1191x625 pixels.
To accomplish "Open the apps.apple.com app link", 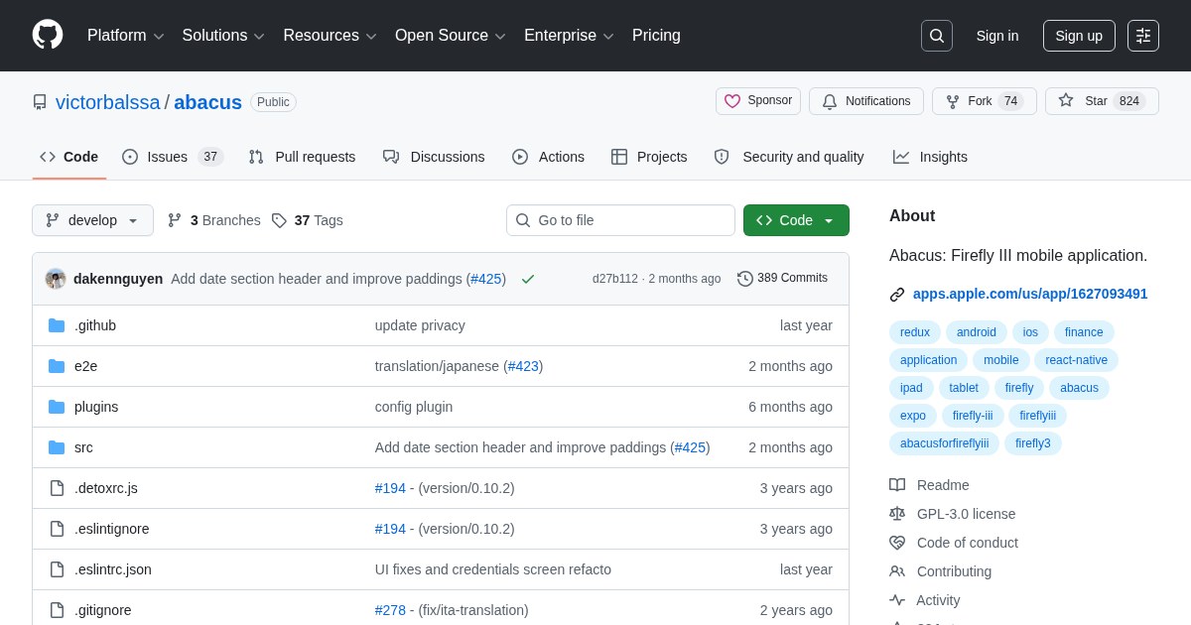I will 1030,294.
